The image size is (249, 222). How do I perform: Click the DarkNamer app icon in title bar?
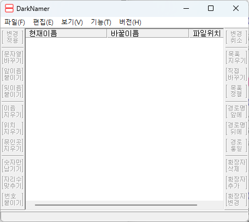tap(9, 8)
